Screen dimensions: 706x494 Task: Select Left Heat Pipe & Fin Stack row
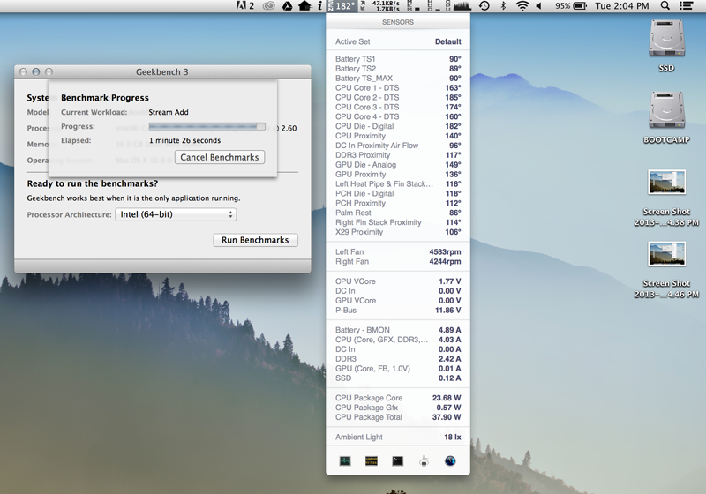398,184
